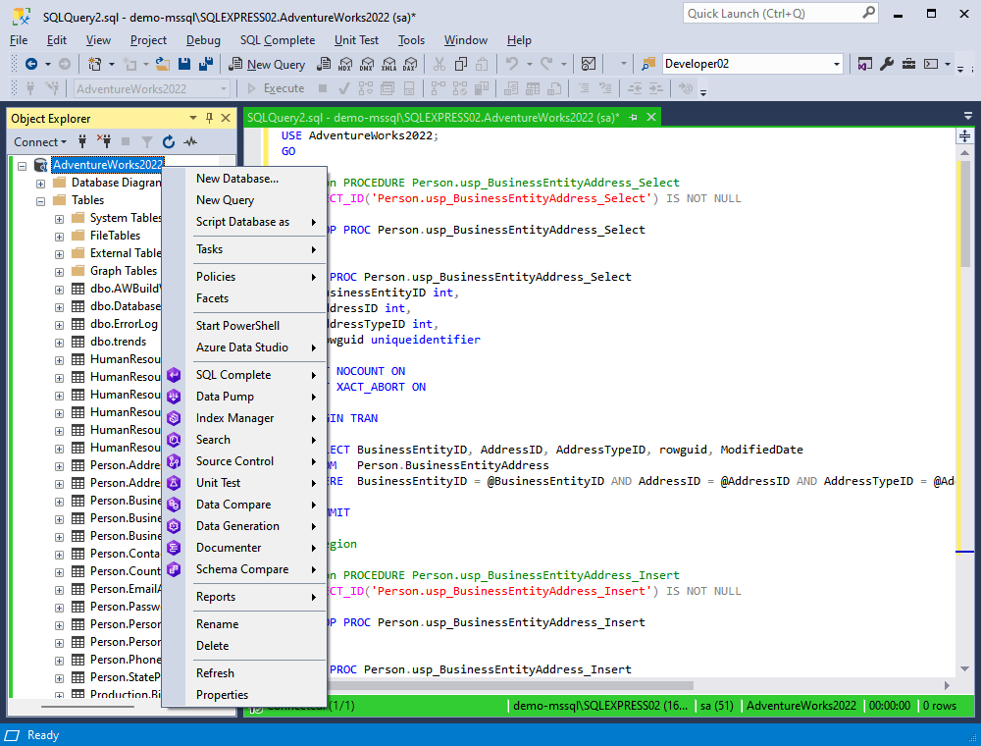This screenshot has width=981, height=746.
Task: Open the Developer02 solution configuration dropdown
Action: [837, 64]
